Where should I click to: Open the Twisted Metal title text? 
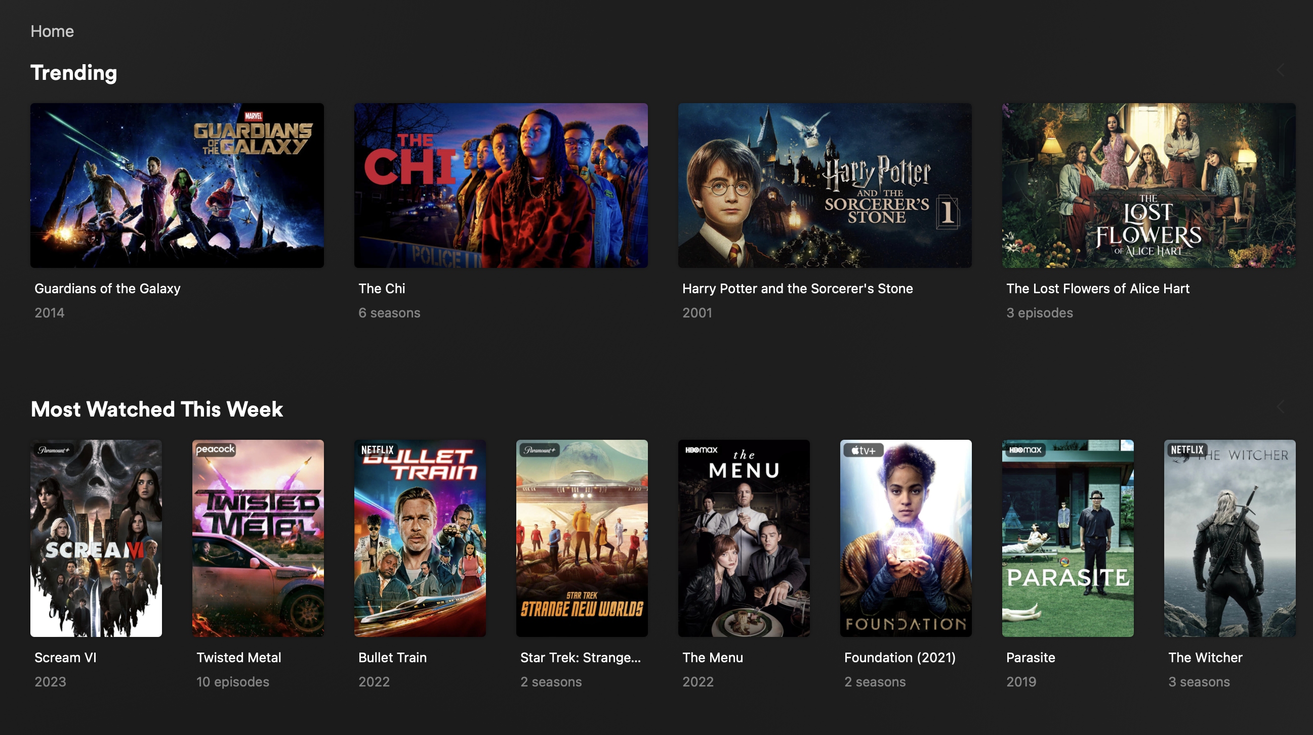coord(238,658)
